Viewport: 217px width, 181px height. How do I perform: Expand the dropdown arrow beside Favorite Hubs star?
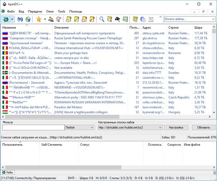[45, 19]
